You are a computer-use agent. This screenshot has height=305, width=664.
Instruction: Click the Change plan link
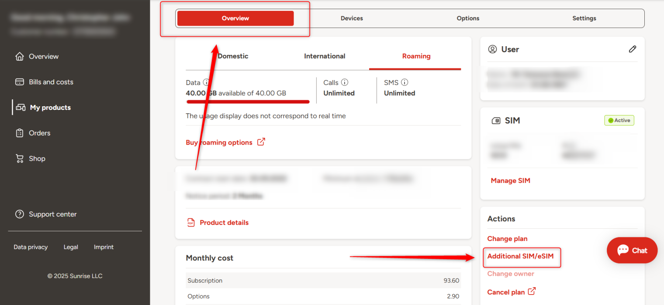(x=507, y=239)
